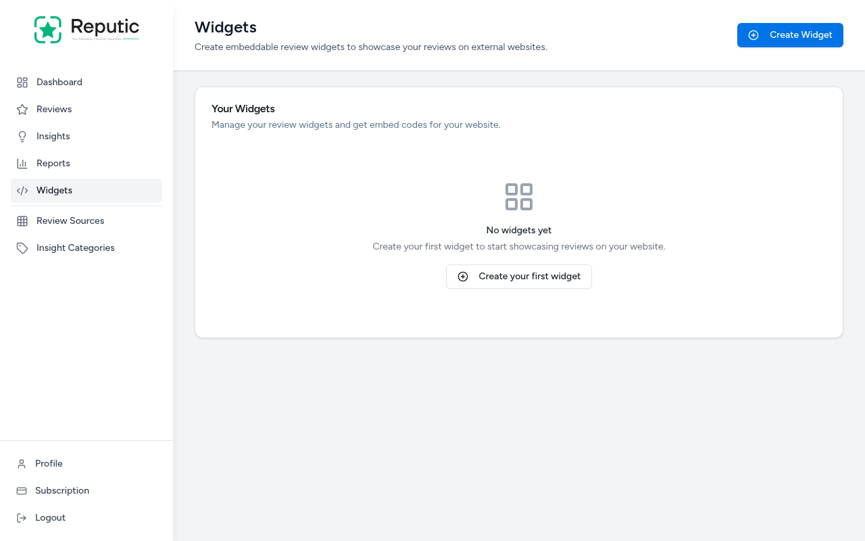The height and width of the screenshot is (541, 865).
Task: Select the tag icon for Insight Categories
Action: coord(22,248)
